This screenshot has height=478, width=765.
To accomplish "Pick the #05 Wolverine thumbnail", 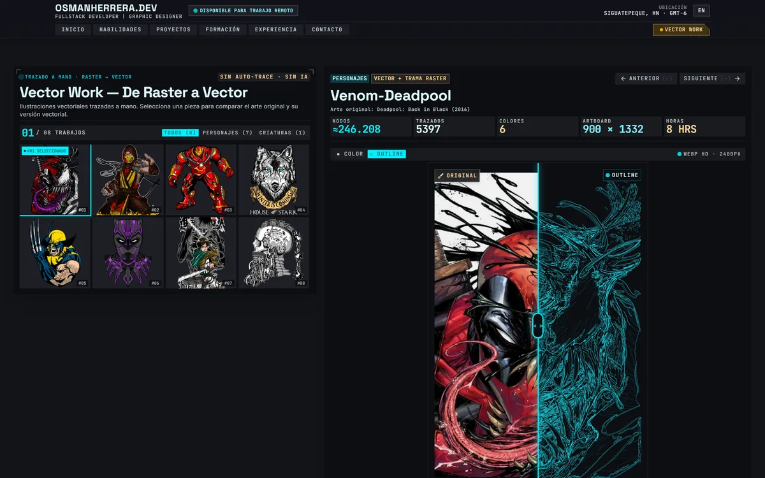I will (55, 252).
